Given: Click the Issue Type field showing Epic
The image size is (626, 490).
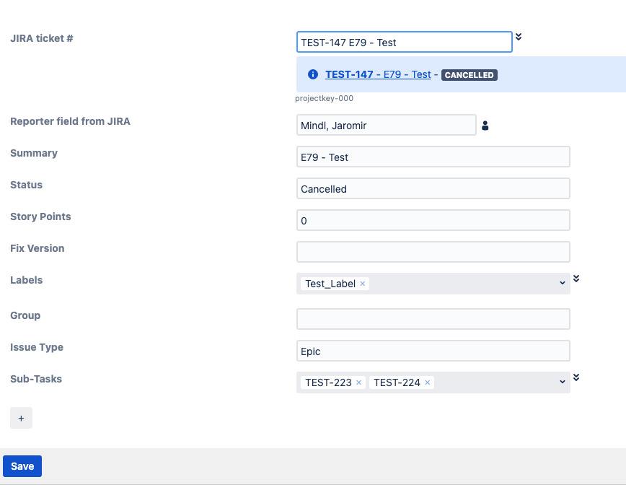Looking at the screenshot, I should 433,351.
